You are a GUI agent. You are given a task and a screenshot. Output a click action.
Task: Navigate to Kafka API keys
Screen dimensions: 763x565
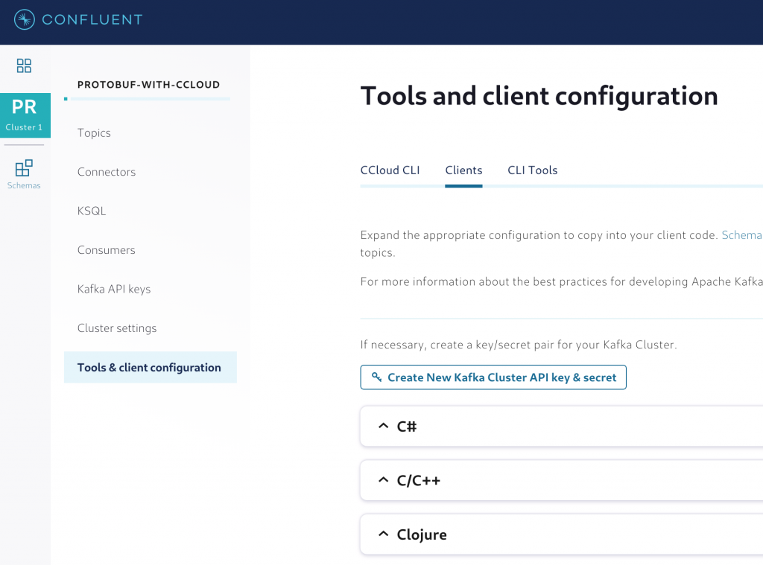[113, 289]
